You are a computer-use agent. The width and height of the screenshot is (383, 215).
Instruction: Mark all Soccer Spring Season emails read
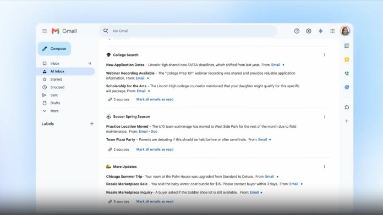(x=155, y=150)
